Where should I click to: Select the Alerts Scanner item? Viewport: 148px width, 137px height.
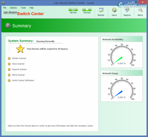click(18, 75)
